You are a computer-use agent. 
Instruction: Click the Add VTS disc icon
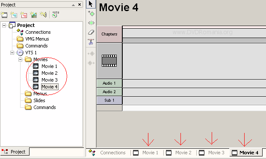tap(55, 15)
